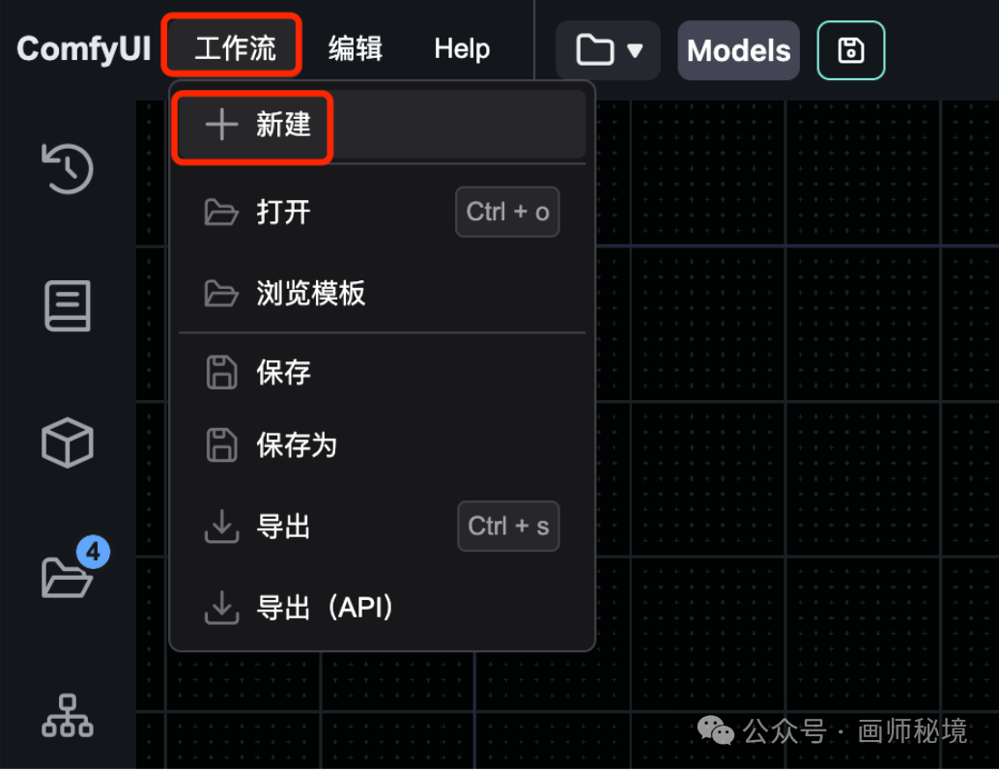Open the Help menu

point(462,48)
